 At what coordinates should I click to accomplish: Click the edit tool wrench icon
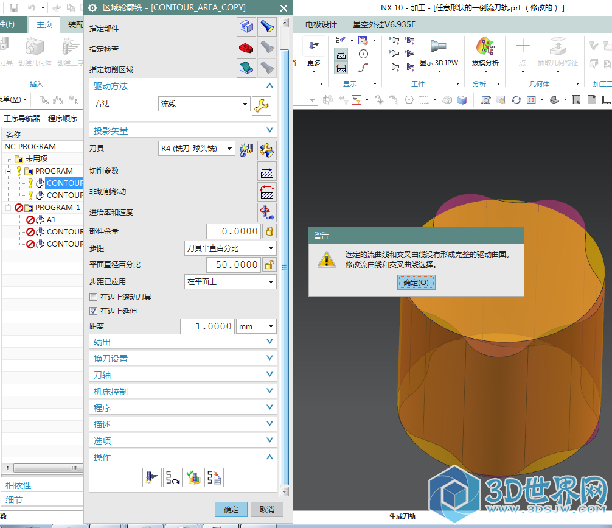pyautogui.click(x=267, y=150)
